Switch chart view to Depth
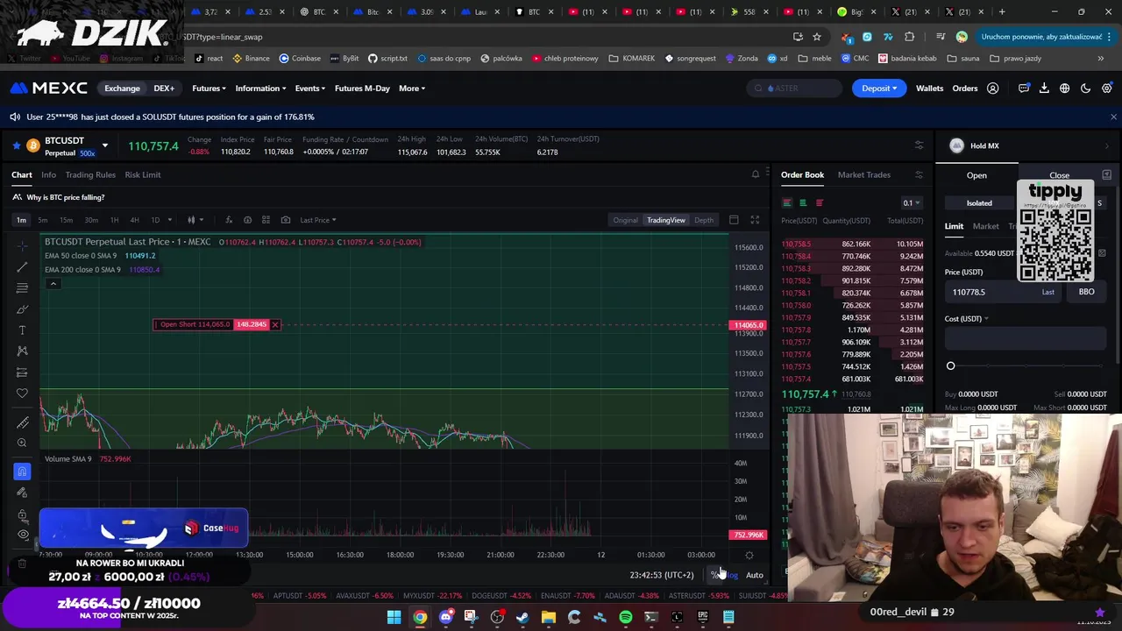The height and width of the screenshot is (631, 1122). pos(704,220)
